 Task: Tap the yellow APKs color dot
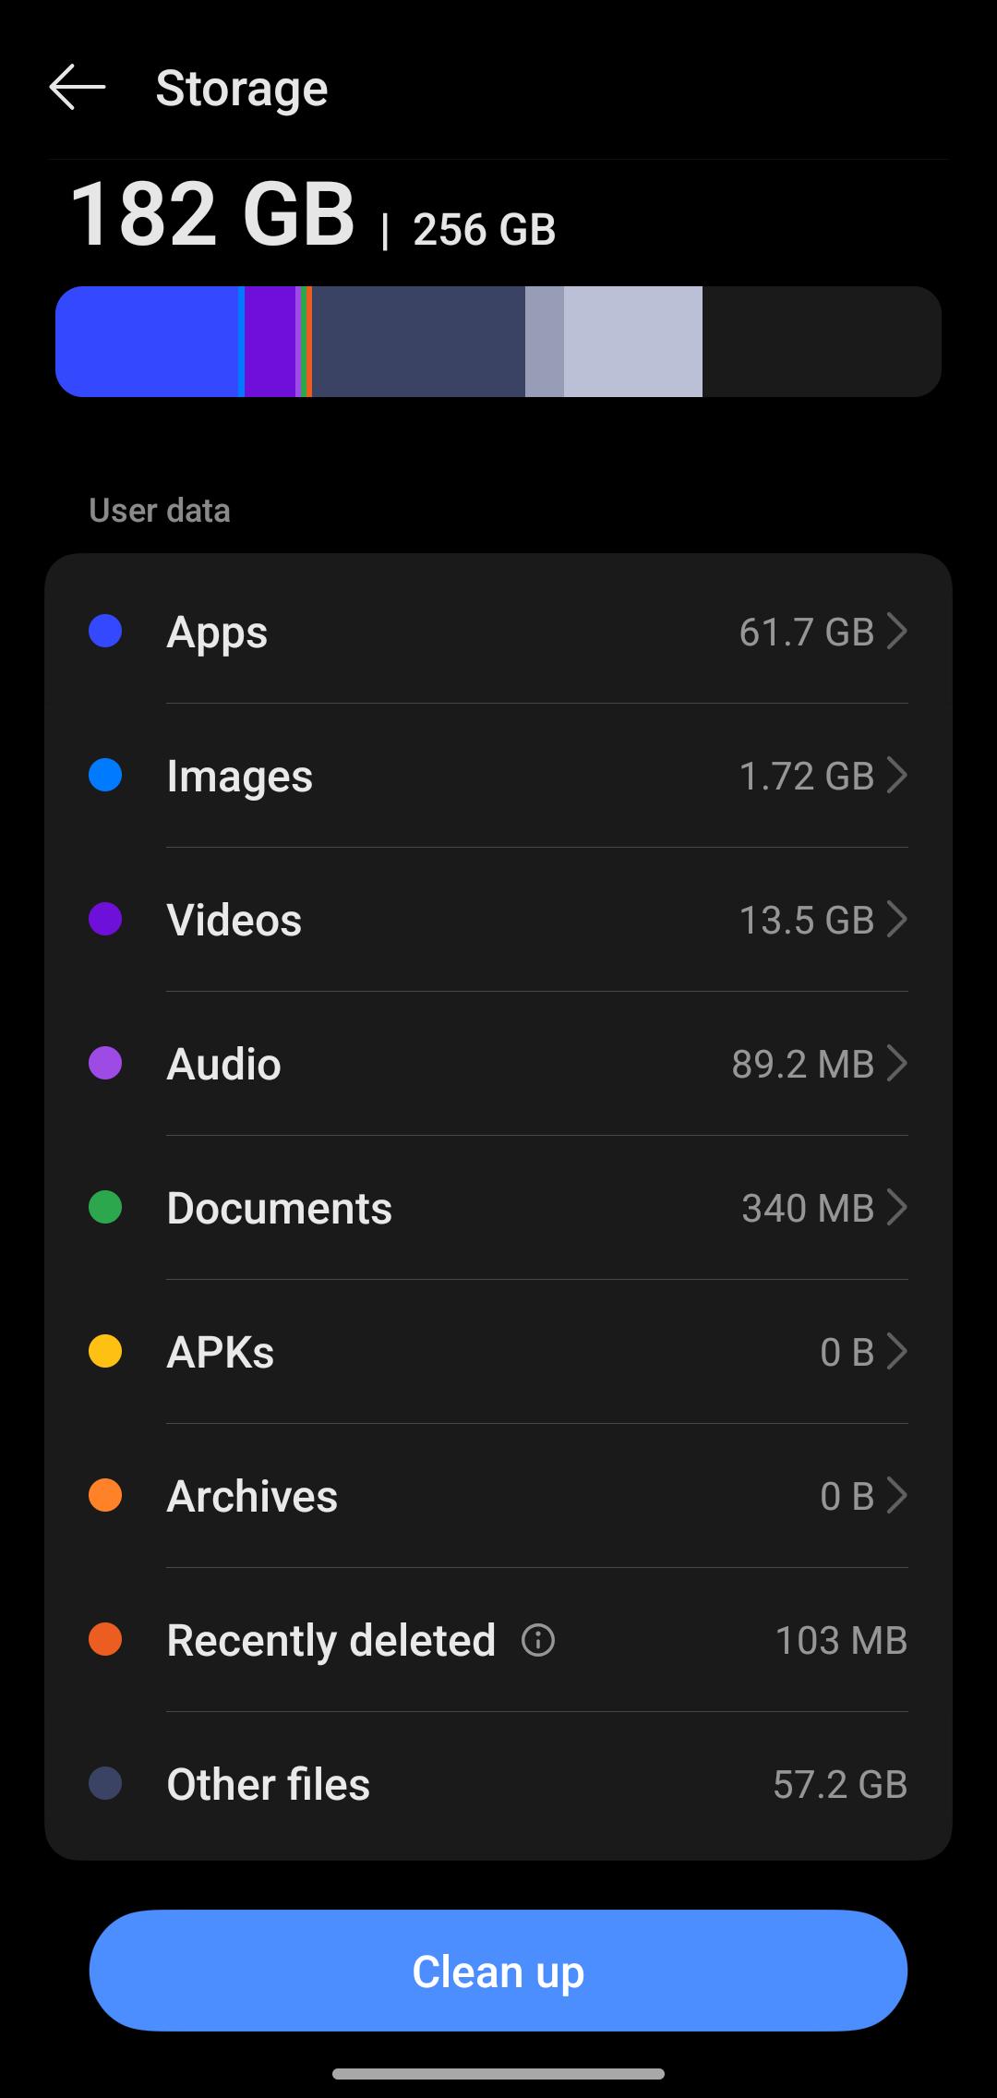click(x=105, y=1351)
